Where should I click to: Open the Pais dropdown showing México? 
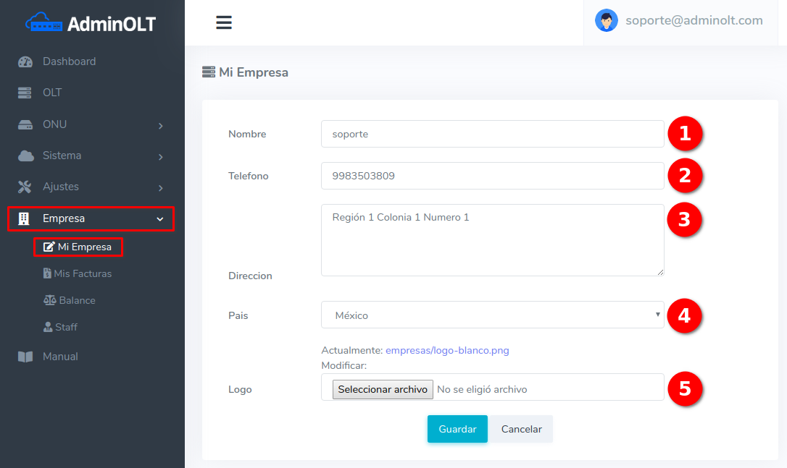(x=492, y=315)
